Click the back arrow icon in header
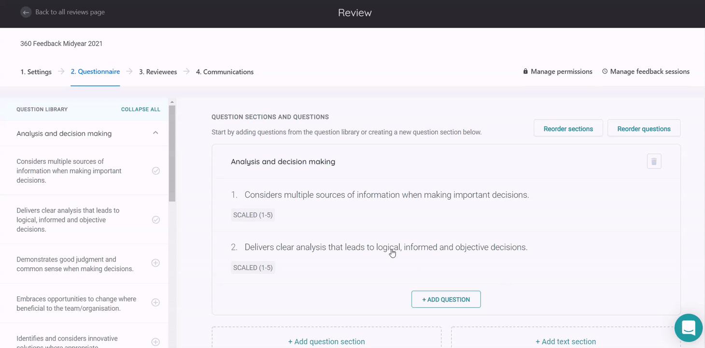The image size is (705, 348). pos(26,12)
